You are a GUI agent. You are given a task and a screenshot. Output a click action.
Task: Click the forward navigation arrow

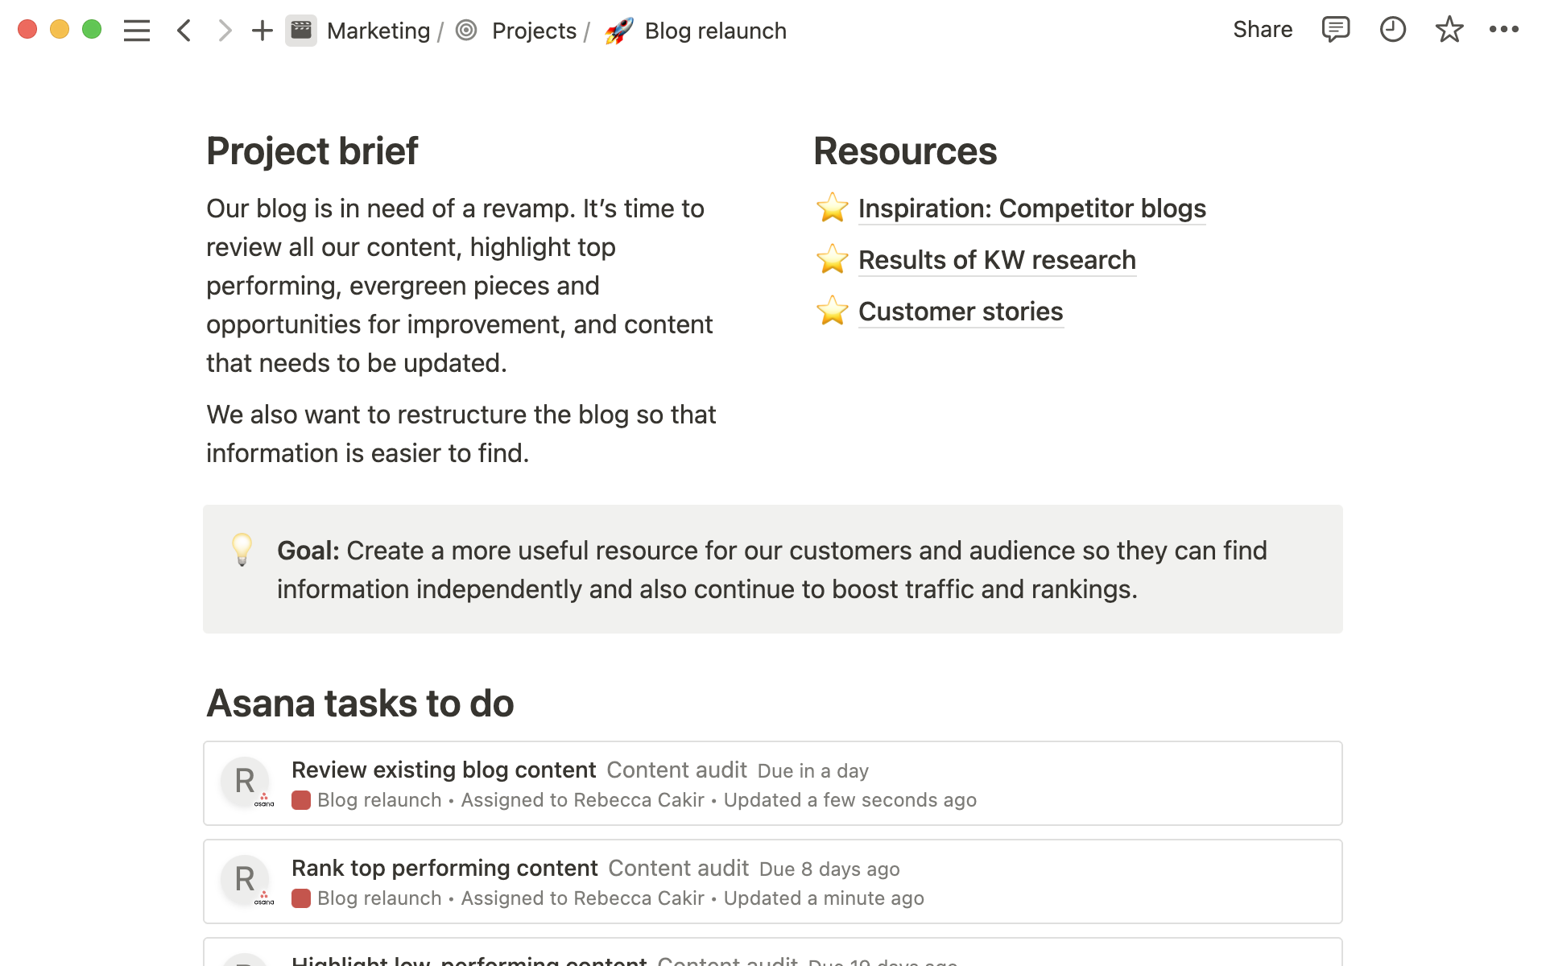point(222,30)
